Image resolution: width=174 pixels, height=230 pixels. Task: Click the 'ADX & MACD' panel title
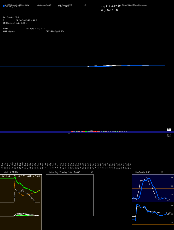click(11, 172)
